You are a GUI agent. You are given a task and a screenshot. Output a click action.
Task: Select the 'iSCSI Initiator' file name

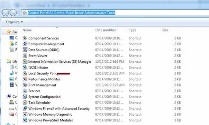click(x=38, y=67)
